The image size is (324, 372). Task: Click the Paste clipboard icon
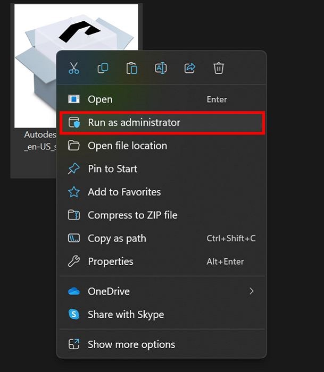pos(132,69)
